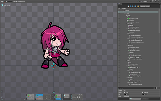The image size is (161, 101).
Task: Open the New... dropdown in properties
Action: point(135,99)
